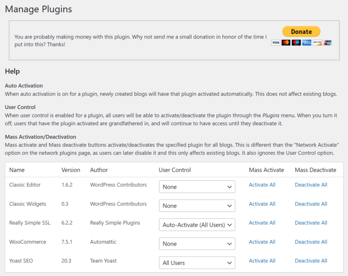Open the Yoast SEO All Users dropdown
The width and height of the screenshot is (348, 276).
[197, 263]
